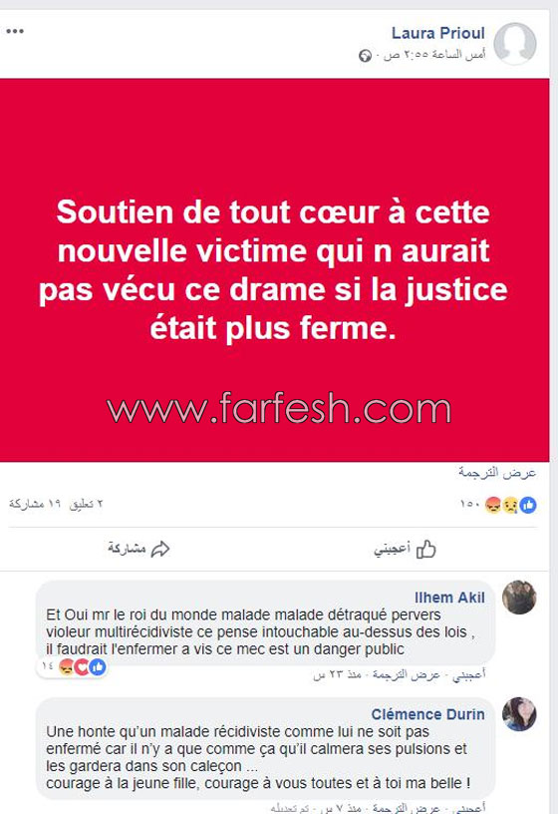Click reaction icons on Ilhem Akil's comment
The height and width of the screenshot is (814, 558).
(x=81, y=666)
